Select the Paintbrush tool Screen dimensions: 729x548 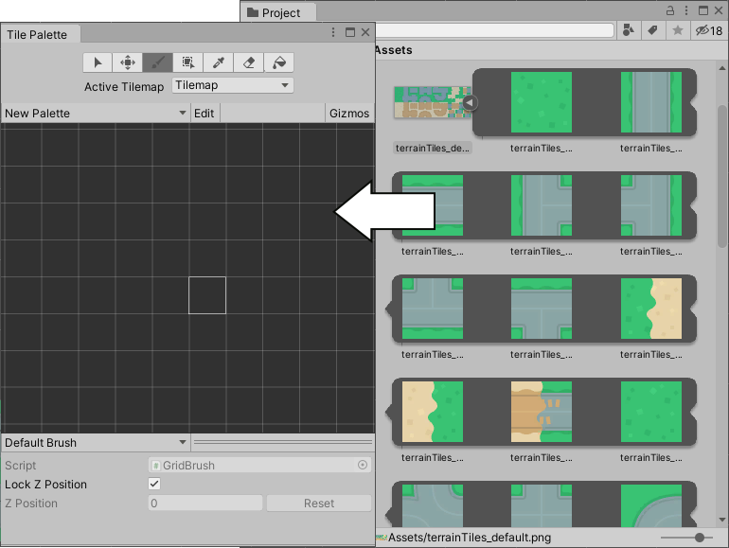[158, 62]
